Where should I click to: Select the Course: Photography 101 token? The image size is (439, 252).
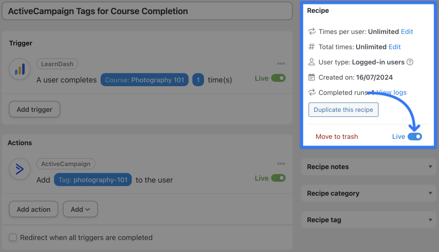coord(144,80)
